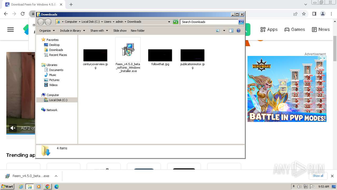Click the Windows Start button
The width and height of the screenshot is (337, 190).
pyautogui.click(x=7, y=187)
